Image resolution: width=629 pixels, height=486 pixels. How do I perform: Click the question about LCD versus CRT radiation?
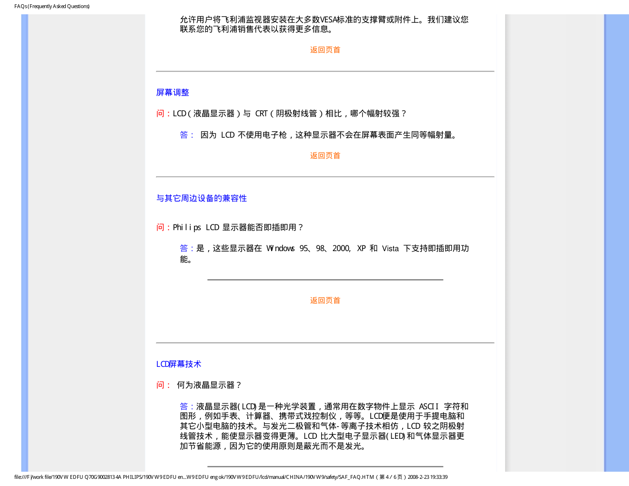281,113
